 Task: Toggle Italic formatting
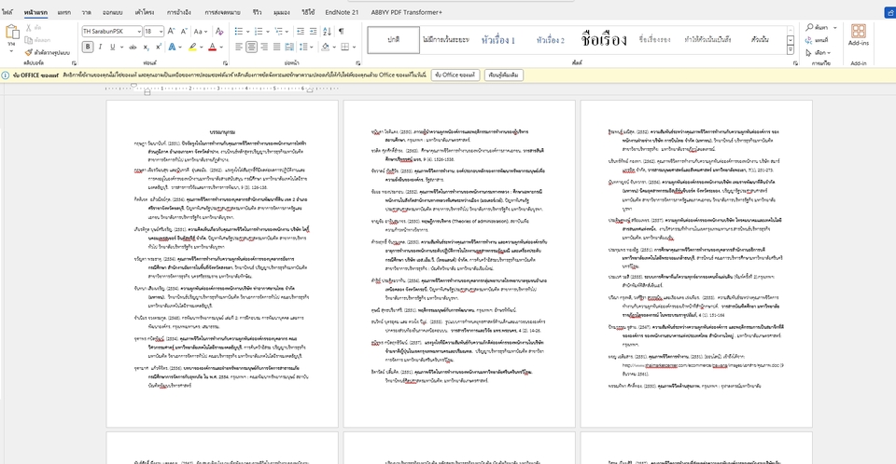point(100,47)
